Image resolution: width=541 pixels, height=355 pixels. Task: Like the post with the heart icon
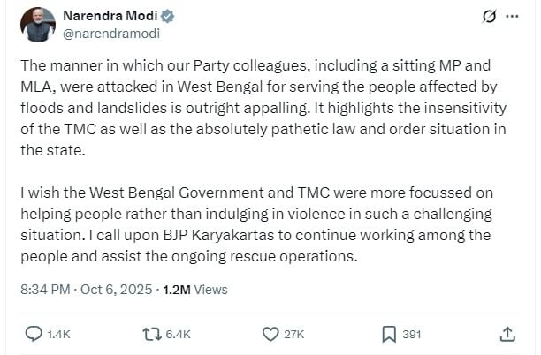click(x=271, y=334)
